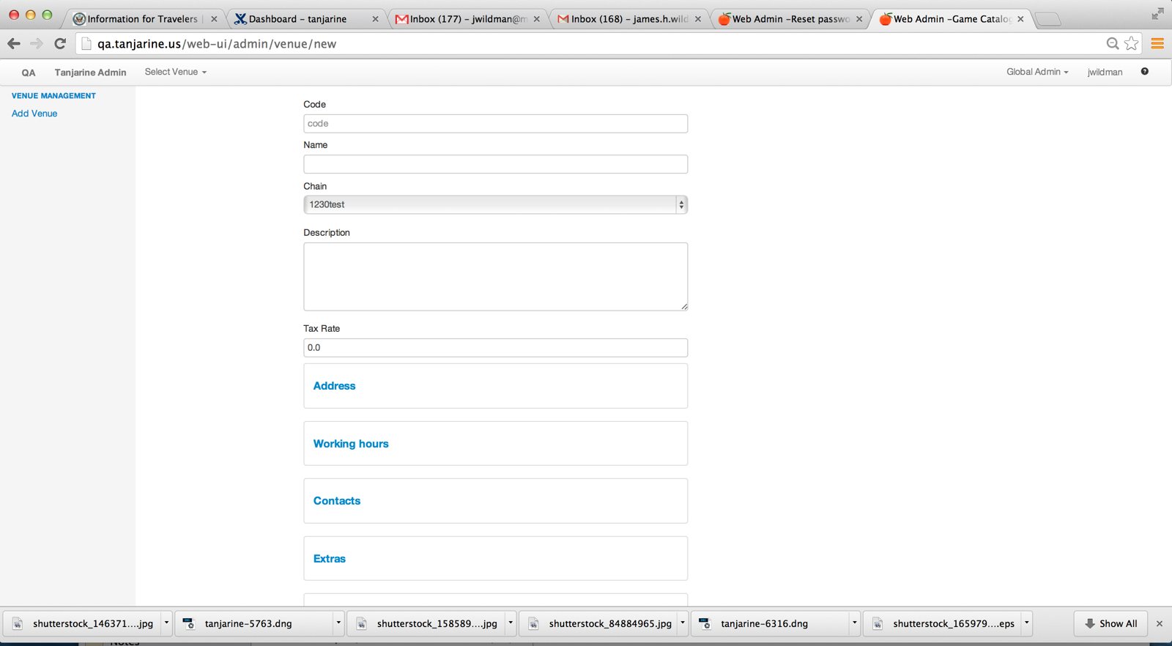
Task: Open the Chain dropdown showing 1230test
Action: pos(495,204)
